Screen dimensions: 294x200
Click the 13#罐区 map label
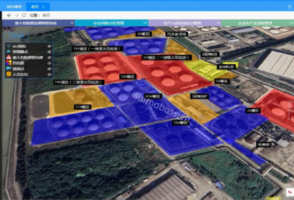pyautogui.click(x=97, y=49)
